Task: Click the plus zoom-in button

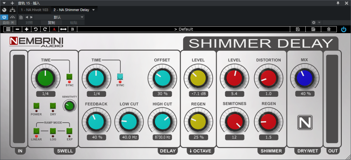Action: (x=27, y=29)
